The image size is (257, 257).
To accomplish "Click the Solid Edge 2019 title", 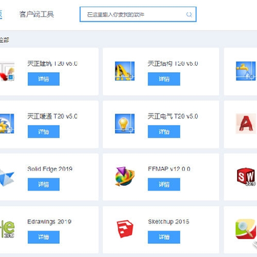I will coord(50,169).
